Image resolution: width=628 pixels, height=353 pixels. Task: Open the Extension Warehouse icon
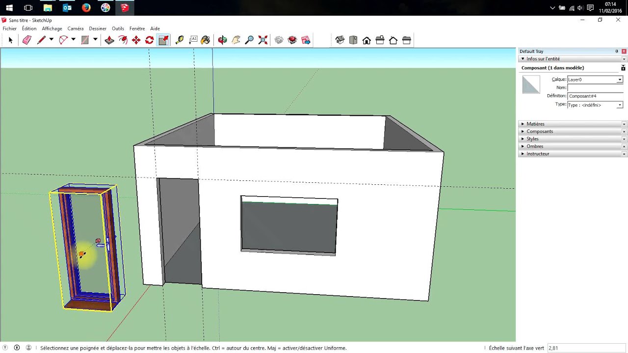pos(292,40)
